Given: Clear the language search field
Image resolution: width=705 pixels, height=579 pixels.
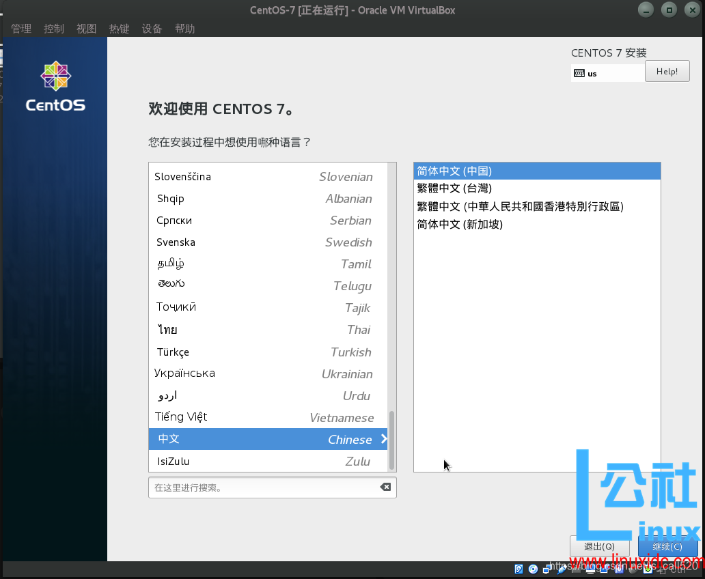Looking at the screenshot, I should 385,487.
